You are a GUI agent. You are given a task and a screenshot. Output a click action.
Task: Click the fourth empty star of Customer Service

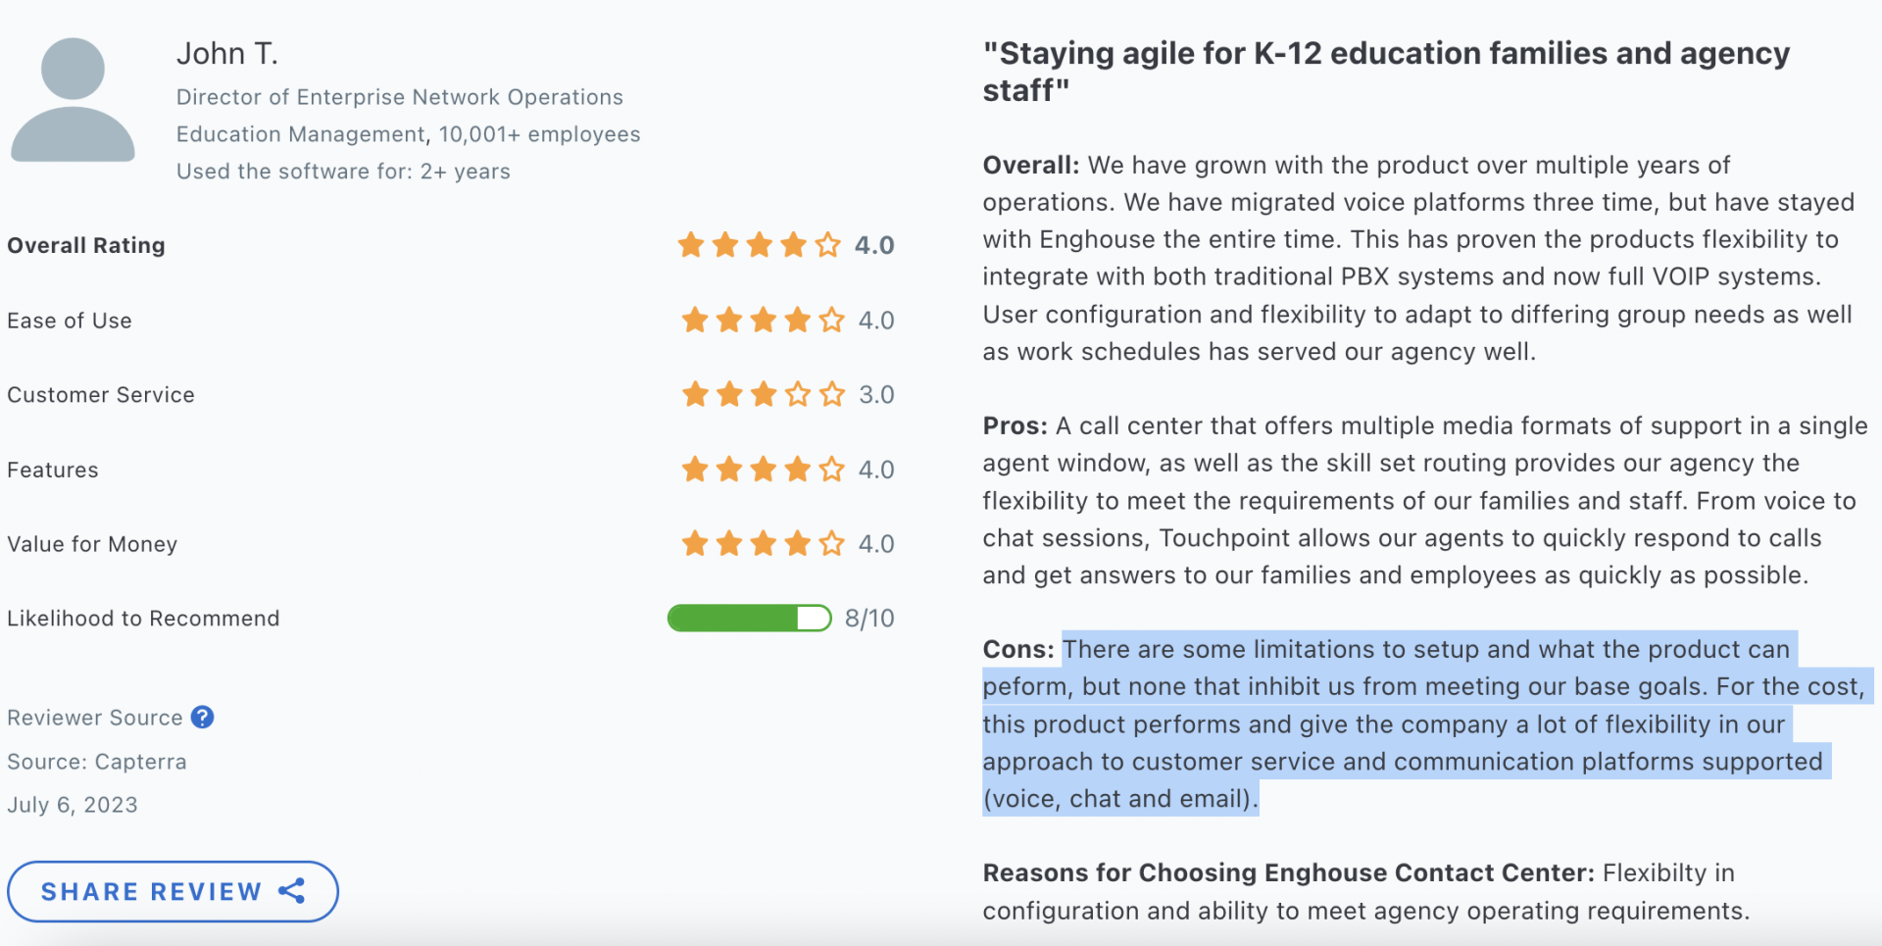(798, 395)
